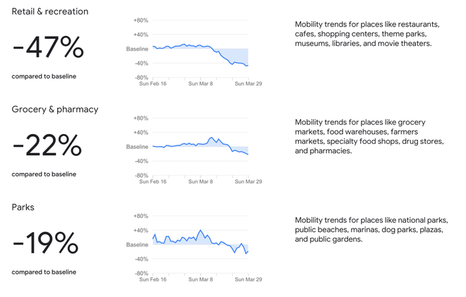Click the Grocery & pharmacy trend chart
Screen dimensions: 466x297
click(201, 147)
